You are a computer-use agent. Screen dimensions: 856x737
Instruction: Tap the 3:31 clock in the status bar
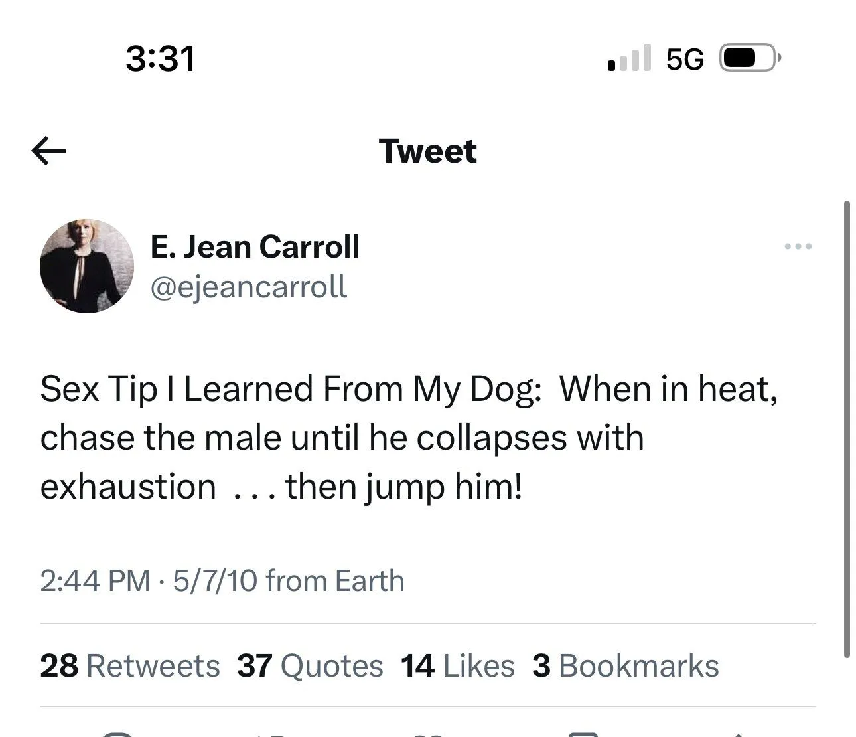tap(161, 58)
